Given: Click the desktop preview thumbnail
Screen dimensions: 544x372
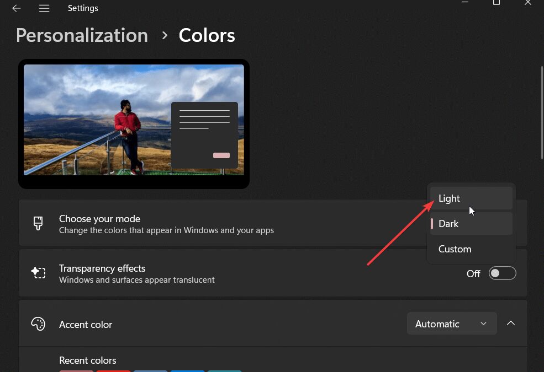Looking at the screenshot, I should 134,123.
